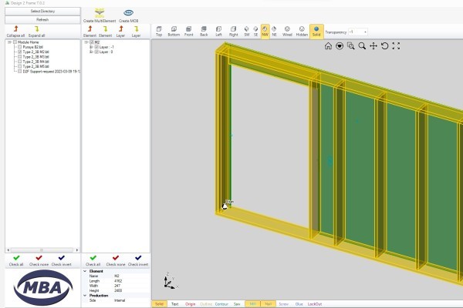The image size is (463, 308).
Task: Collapse the Production properties section
Action: click(x=85, y=296)
